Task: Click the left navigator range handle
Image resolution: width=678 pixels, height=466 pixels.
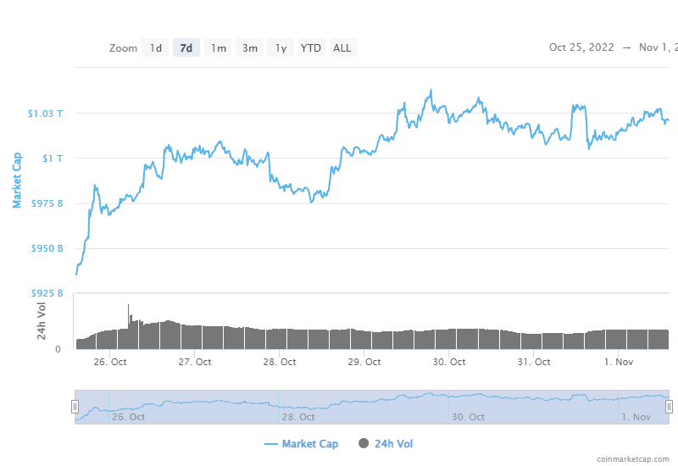Action: (x=75, y=407)
